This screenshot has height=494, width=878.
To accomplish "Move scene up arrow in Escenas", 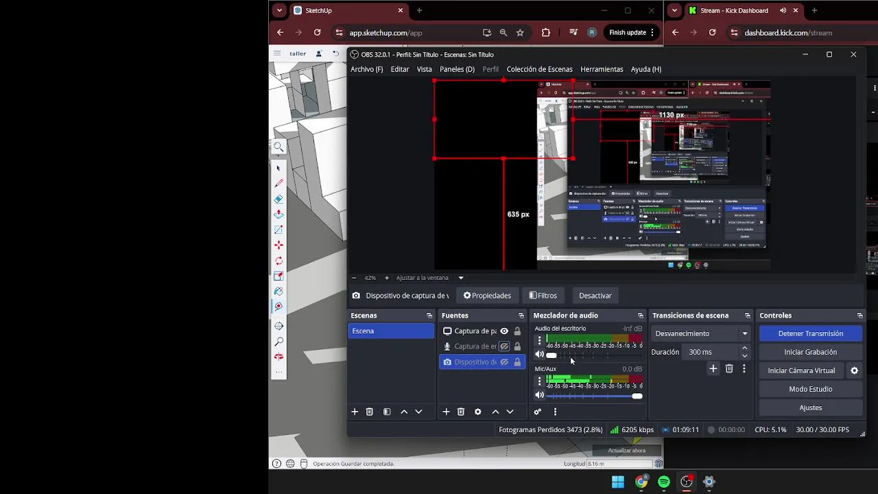I will pyautogui.click(x=404, y=412).
